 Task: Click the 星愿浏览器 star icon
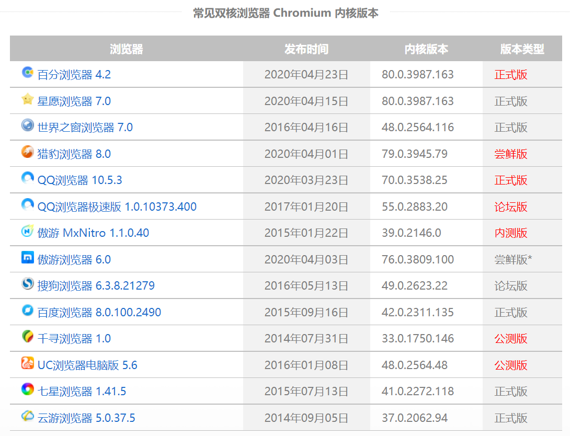click(x=28, y=99)
